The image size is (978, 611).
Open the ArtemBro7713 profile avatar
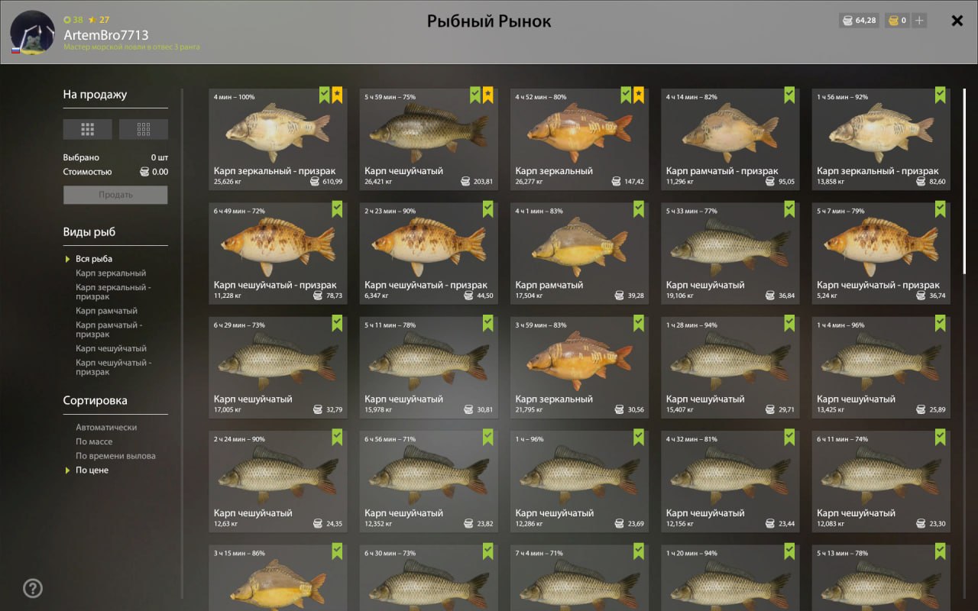pos(32,33)
